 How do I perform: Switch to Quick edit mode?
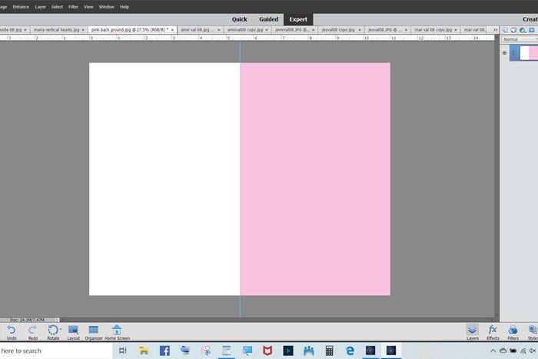(x=240, y=18)
